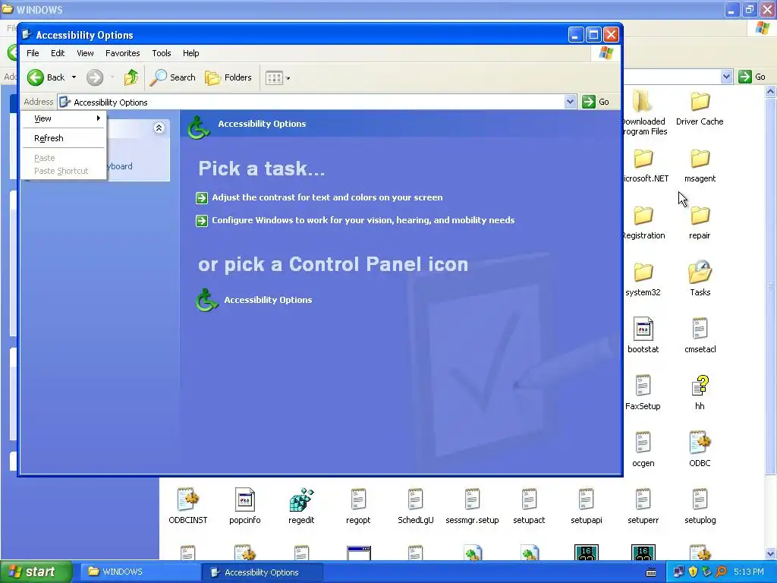Toggle the Folders pane
The width and height of the screenshot is (777, 583).
(228, 77)
